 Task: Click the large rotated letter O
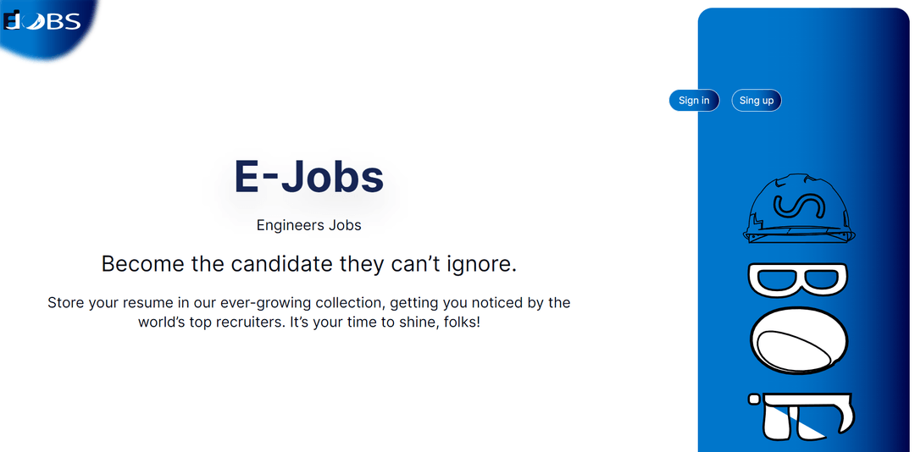click(x=797, y=340)
